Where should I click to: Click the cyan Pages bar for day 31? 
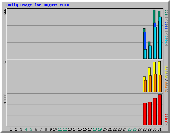[160, 38]
